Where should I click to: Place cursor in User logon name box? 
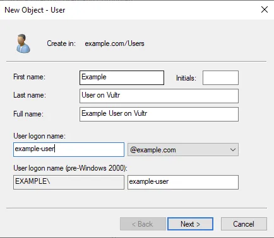tap(69, 149)
